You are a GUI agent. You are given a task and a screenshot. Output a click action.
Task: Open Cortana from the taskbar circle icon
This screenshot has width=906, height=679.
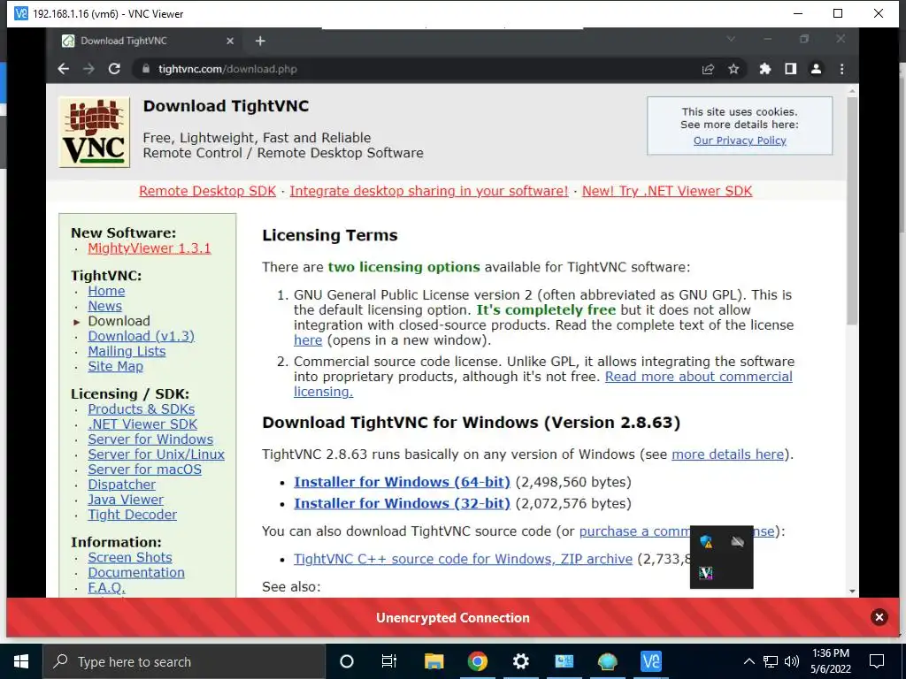tap(347, 661)
